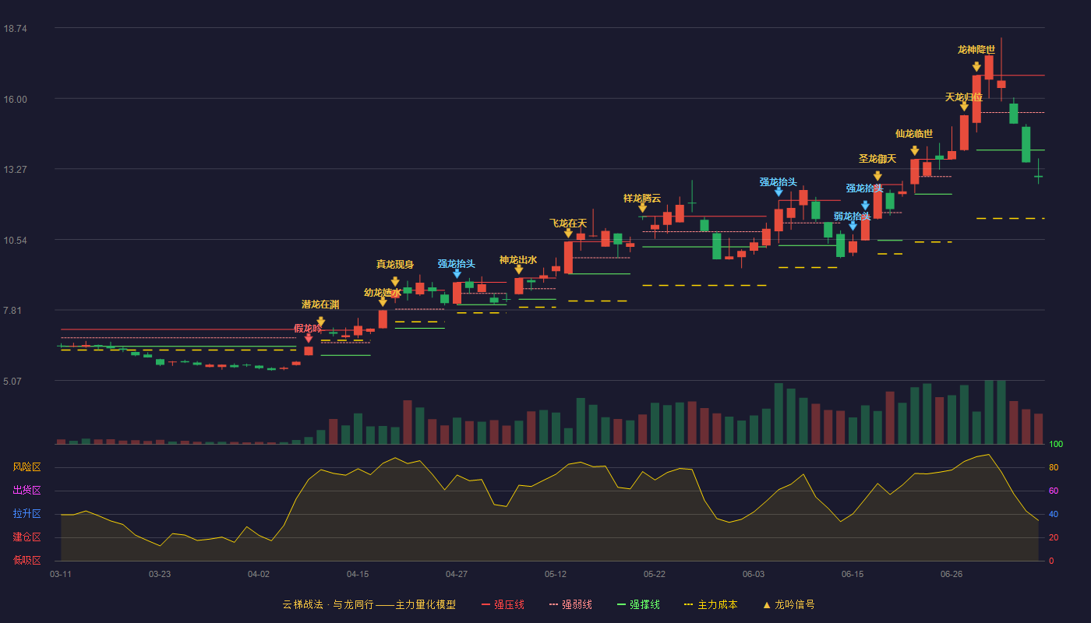1091x623 pixels.
Task: Click the 04-15 date axis label
Action: 358,574
